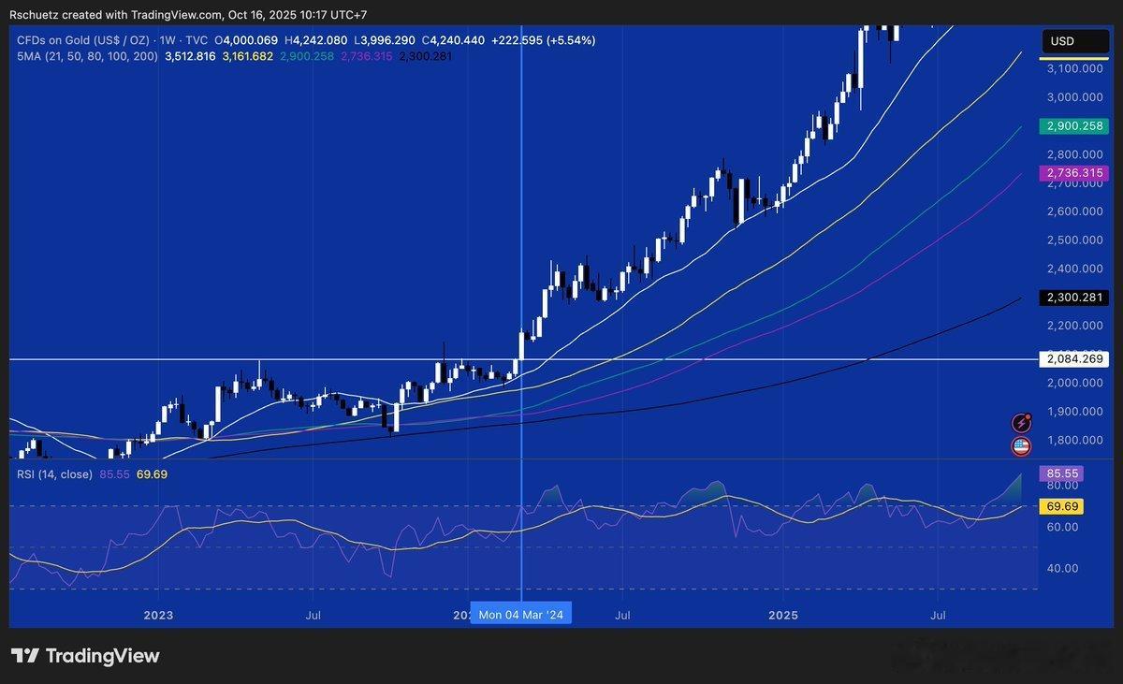The height and width of the screenshot is (684, 1123).
Task: Click the lightning bolt events icon
Action: [1022, 423]
